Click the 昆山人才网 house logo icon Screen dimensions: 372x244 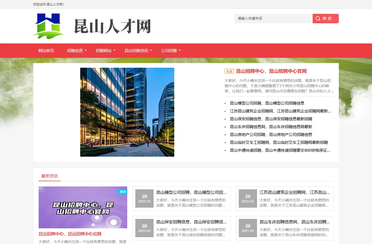point(49,26)
